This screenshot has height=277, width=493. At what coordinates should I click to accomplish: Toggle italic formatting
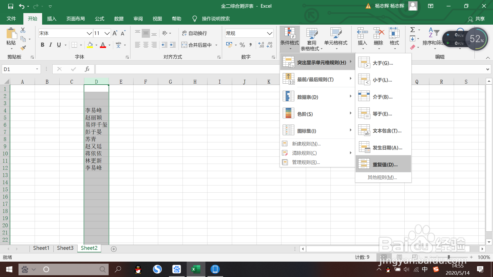click(x=51, y=45)
